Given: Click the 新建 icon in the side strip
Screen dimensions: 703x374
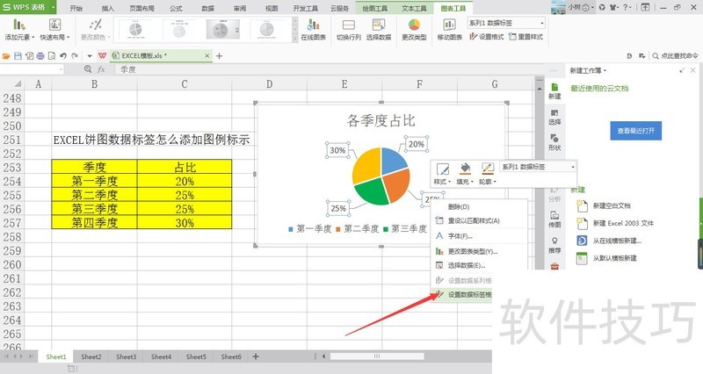Looking at the screenshot, I should (x=554, y=91).
